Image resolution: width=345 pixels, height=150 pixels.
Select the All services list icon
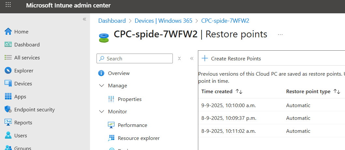coord(8,57)
